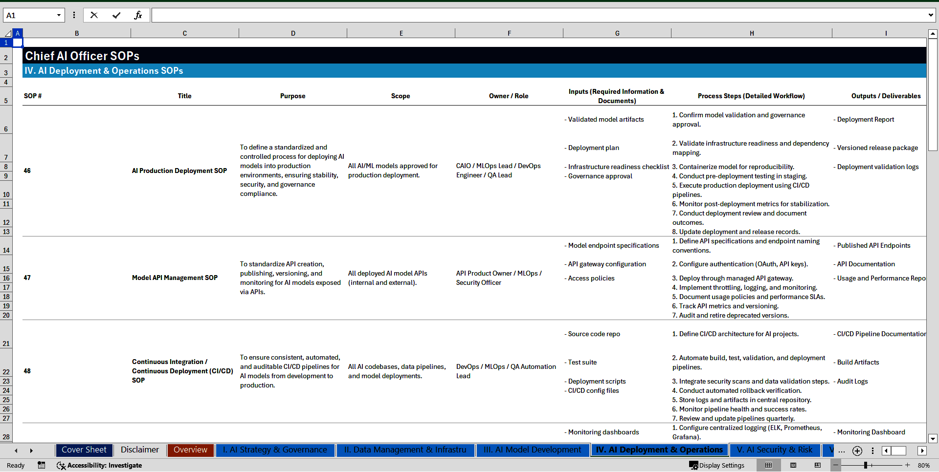
Task: Show hidden sheet tabs via ellipsis
Action: (x=841, y=451)
